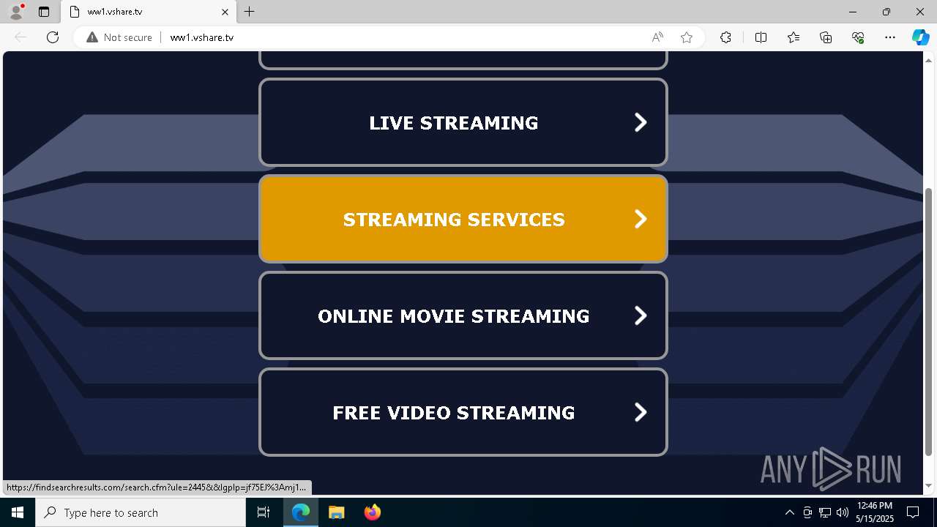Open the tab actions menu icon
Screen dimensions: 937x527
44,12
